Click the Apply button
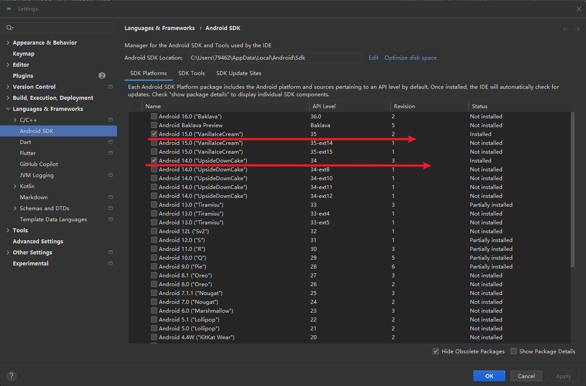Image resolution: width=586 pixels, height=386 pixels. pos(563,376)
